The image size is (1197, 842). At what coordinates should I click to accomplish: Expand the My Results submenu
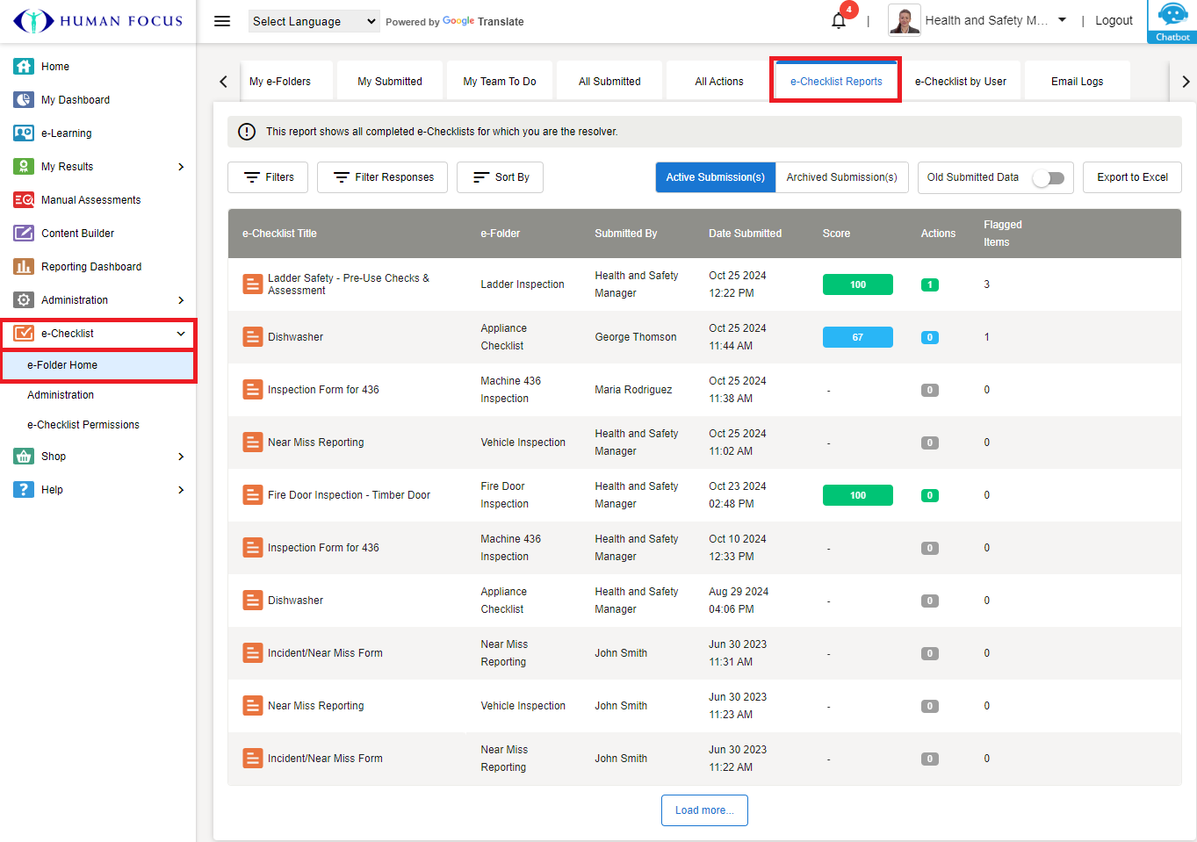click(x=181, y=167)
